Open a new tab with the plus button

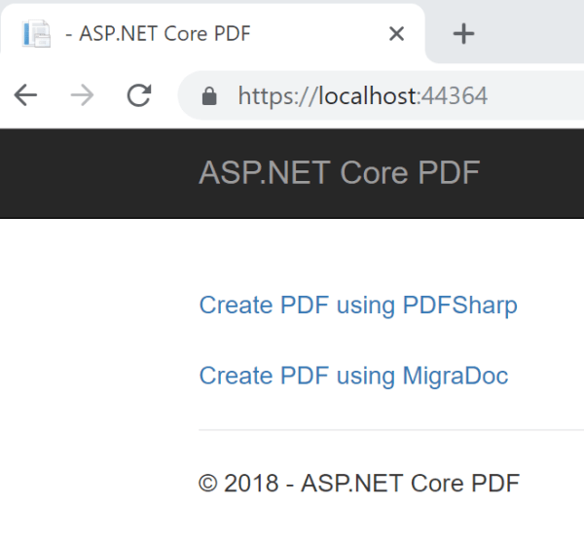(463, 34)
